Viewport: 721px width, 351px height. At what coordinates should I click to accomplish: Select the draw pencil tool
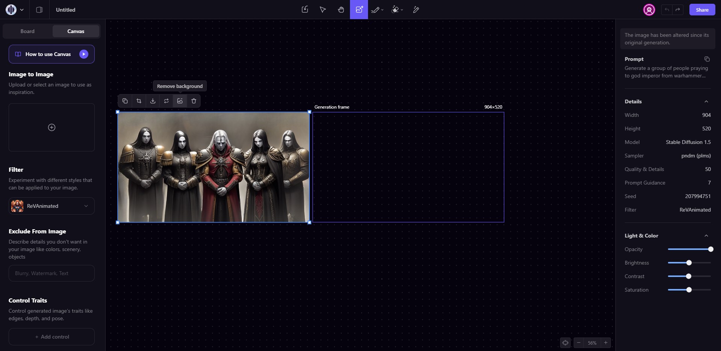(x=375, y=10)
